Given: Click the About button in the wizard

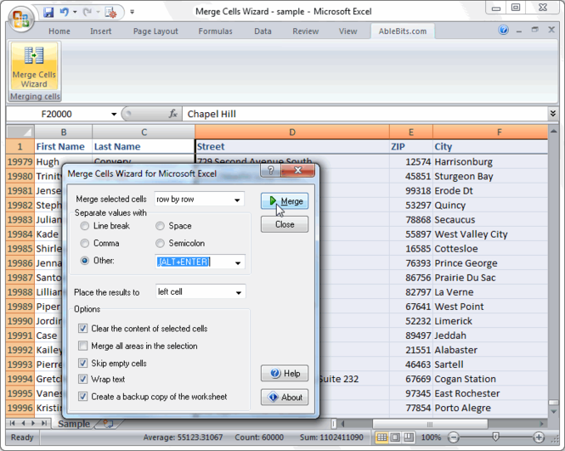Looking at the screenshot, I should [285, 397].
